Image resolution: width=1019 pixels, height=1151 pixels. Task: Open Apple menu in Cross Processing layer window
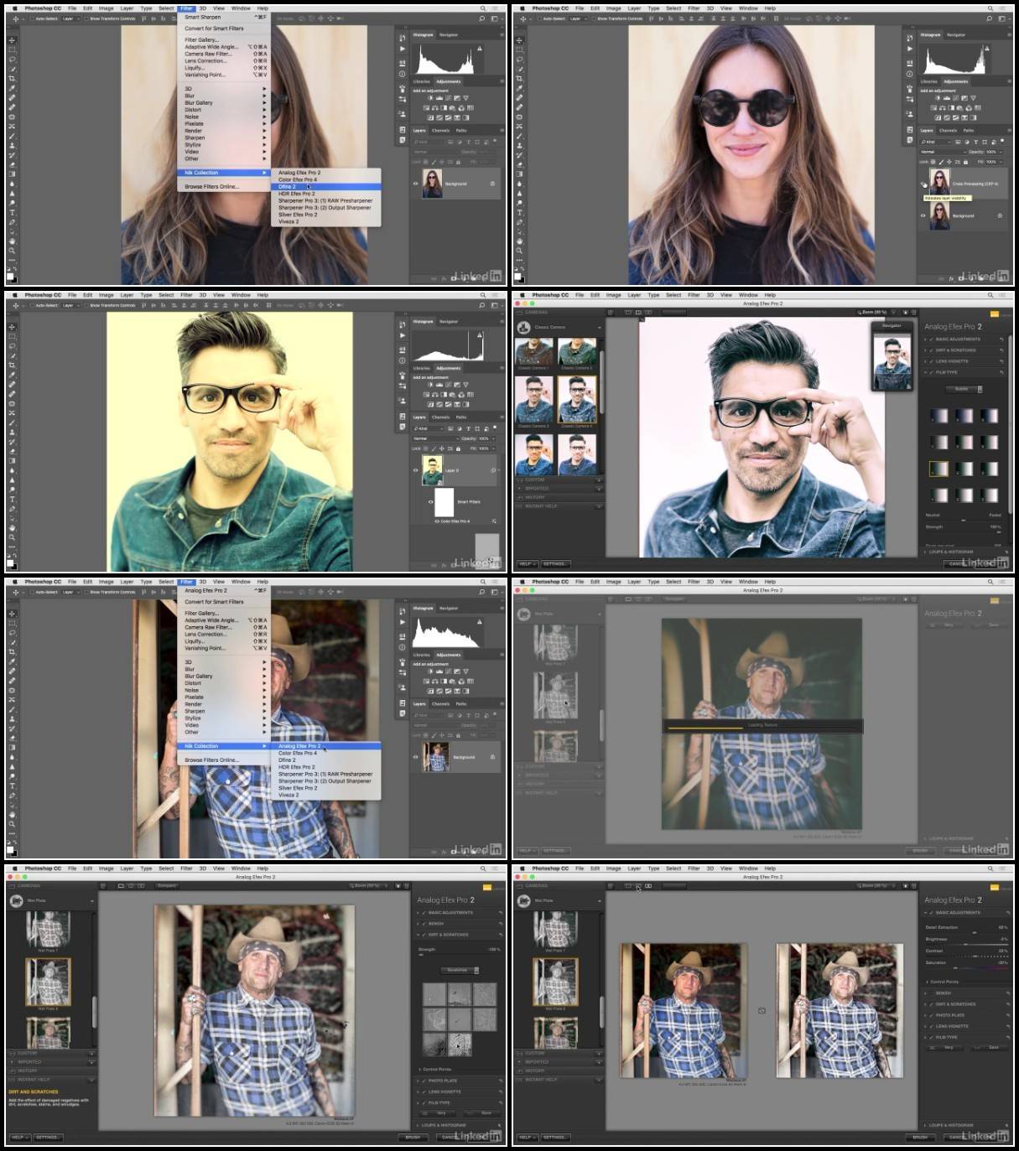522,8
